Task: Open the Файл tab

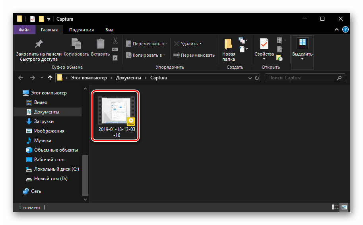Action: 24,30
